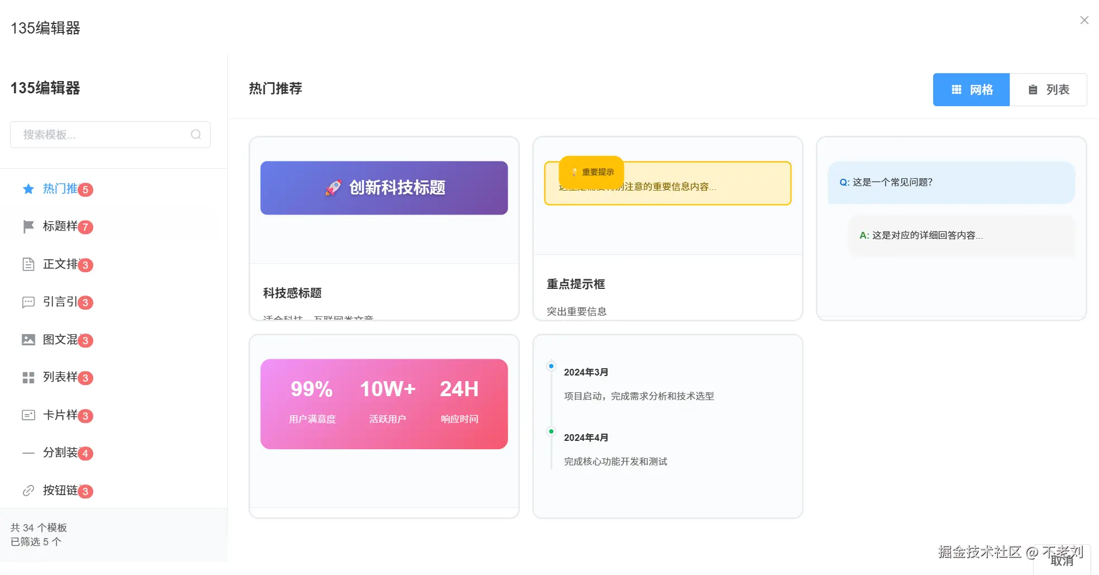Click the document icon for 正文排版
Viewport: 1099px width, 575px height.
(27, 264)
